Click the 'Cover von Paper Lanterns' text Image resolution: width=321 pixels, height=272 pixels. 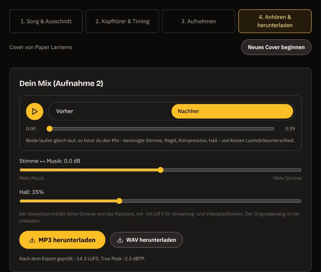click(x=41, y=47)
